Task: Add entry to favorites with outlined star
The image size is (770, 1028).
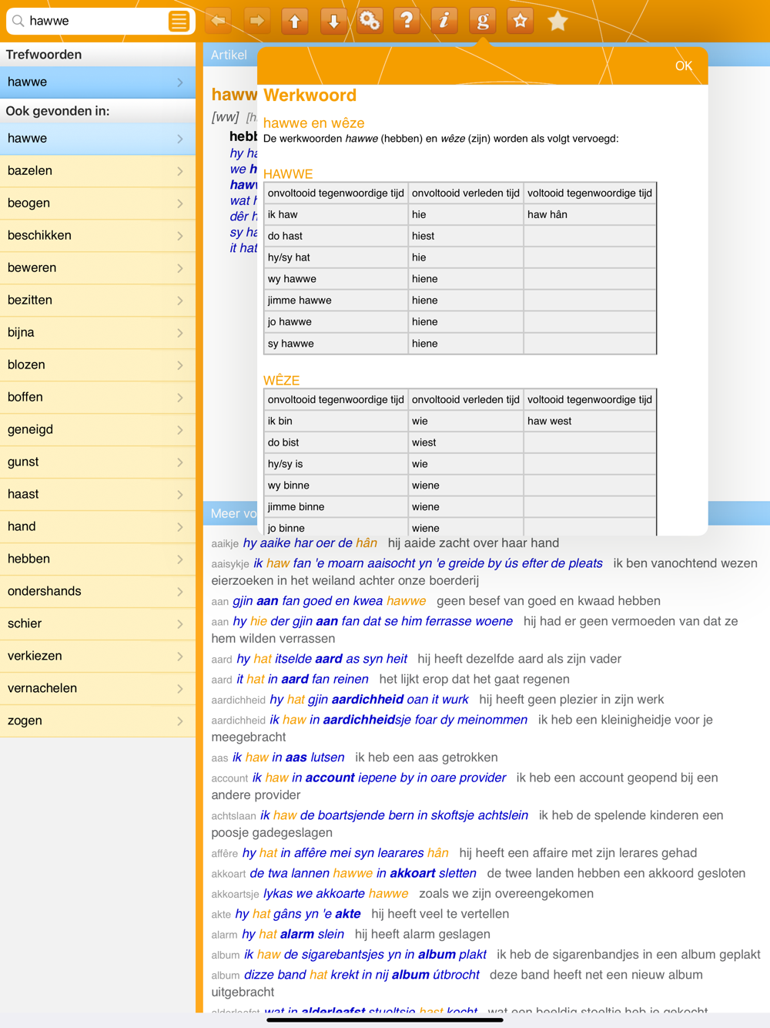Action: [521, 21]
